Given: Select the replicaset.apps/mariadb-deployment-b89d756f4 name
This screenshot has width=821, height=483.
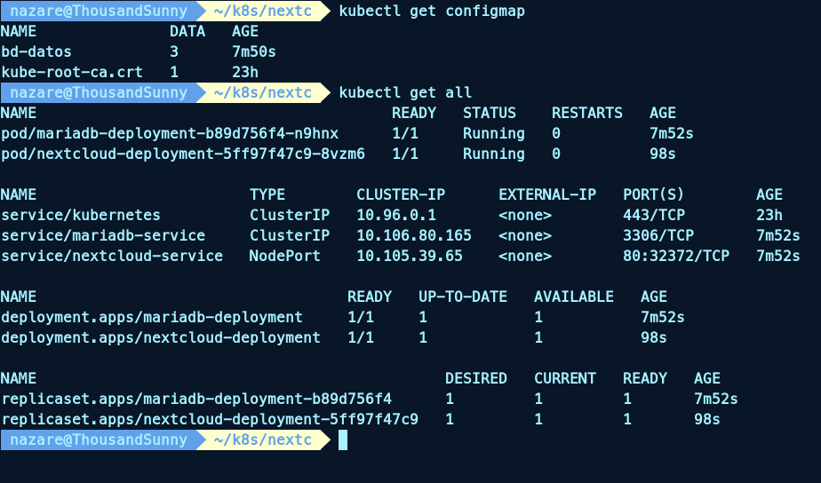Looking at the screenshot, I should coord(196,399).
